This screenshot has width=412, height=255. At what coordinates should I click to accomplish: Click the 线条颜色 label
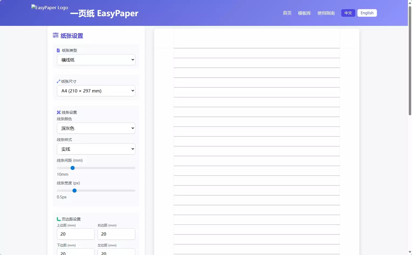pos(64,119)
